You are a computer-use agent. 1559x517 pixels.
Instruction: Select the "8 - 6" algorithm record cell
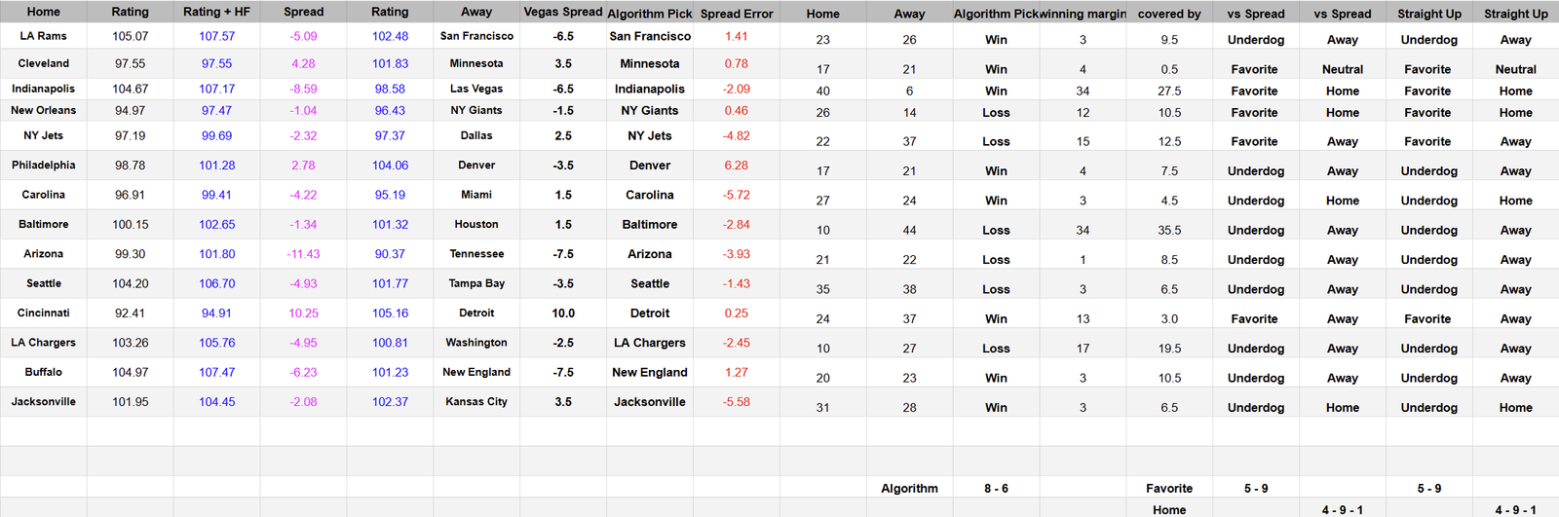pos(996,489)
